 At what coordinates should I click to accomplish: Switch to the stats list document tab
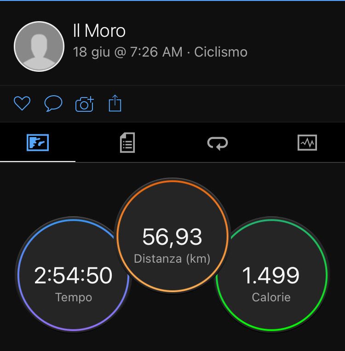(x=127, y=143)
